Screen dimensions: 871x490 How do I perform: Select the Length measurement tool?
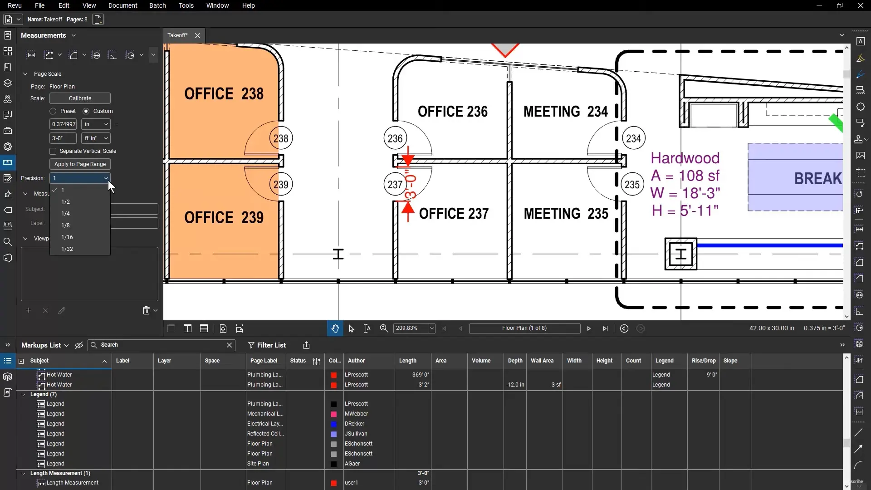(31, 55)
